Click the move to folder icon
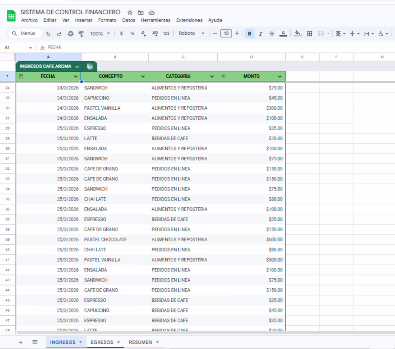 (141, 13)
